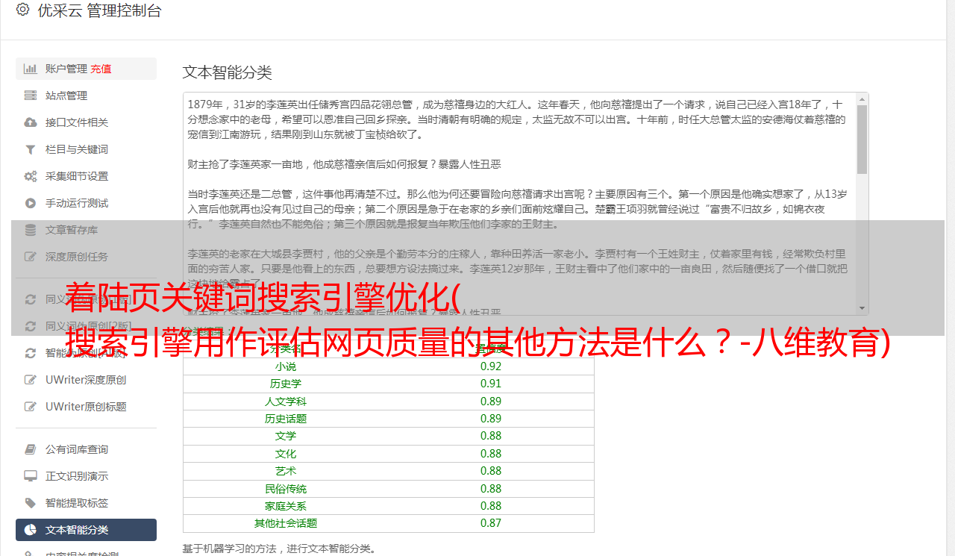Click the tag icon beside 智能提取标签
This screenshot has width=955, height=556.
coord(31,503)
